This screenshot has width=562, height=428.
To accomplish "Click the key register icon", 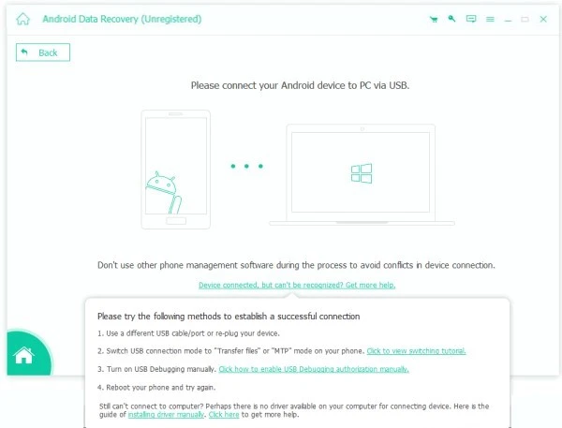I will click(x=451, y=19).
